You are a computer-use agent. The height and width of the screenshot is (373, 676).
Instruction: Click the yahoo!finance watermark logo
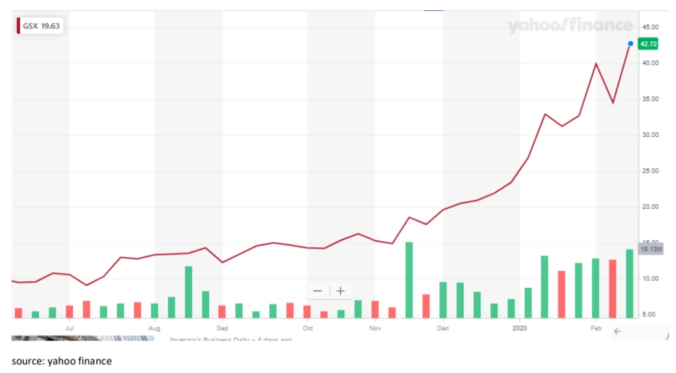pyautogui.click(x=570, y=26)
